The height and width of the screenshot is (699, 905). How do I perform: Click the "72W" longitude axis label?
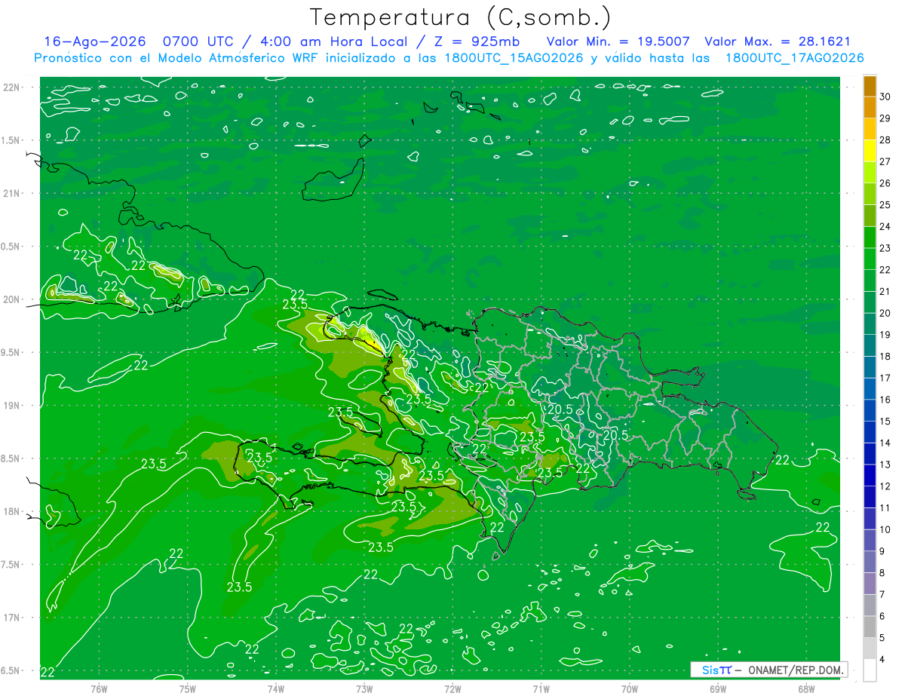tap(452, 688)
